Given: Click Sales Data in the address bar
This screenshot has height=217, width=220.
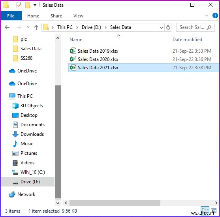Looking at the screenshot, I should [x=120, y=27].
